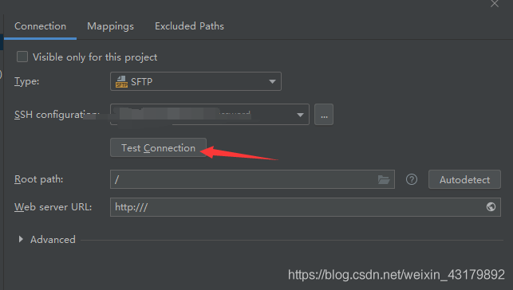The width and height of the screenshot is (513, 290).
Task: Click the Test Connection button
Action: pyautogui.click(x=158, y=147)
